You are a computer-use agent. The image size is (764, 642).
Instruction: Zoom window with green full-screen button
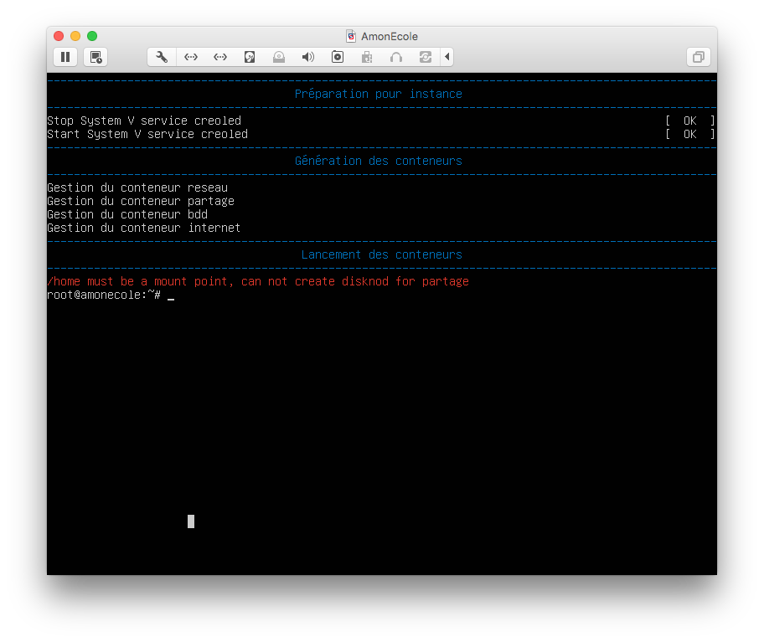pyautogui.click(x=92, y=36)
